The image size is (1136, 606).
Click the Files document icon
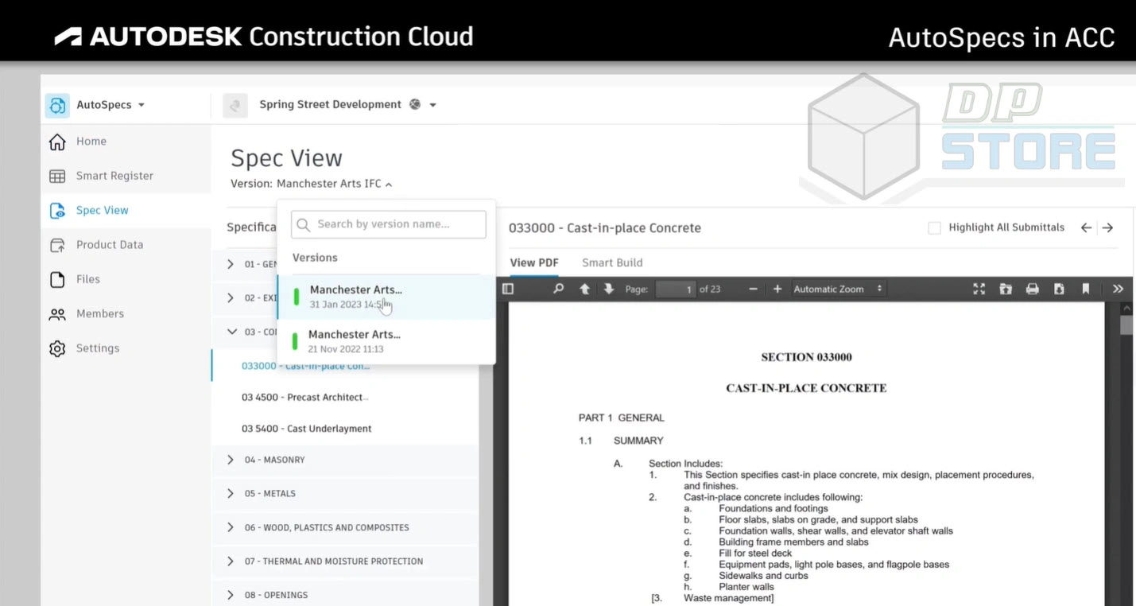57,279
